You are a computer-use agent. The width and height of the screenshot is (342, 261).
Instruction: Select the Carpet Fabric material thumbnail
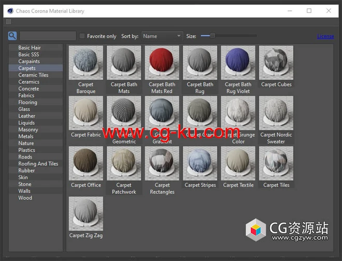click(x=86, y=113)
